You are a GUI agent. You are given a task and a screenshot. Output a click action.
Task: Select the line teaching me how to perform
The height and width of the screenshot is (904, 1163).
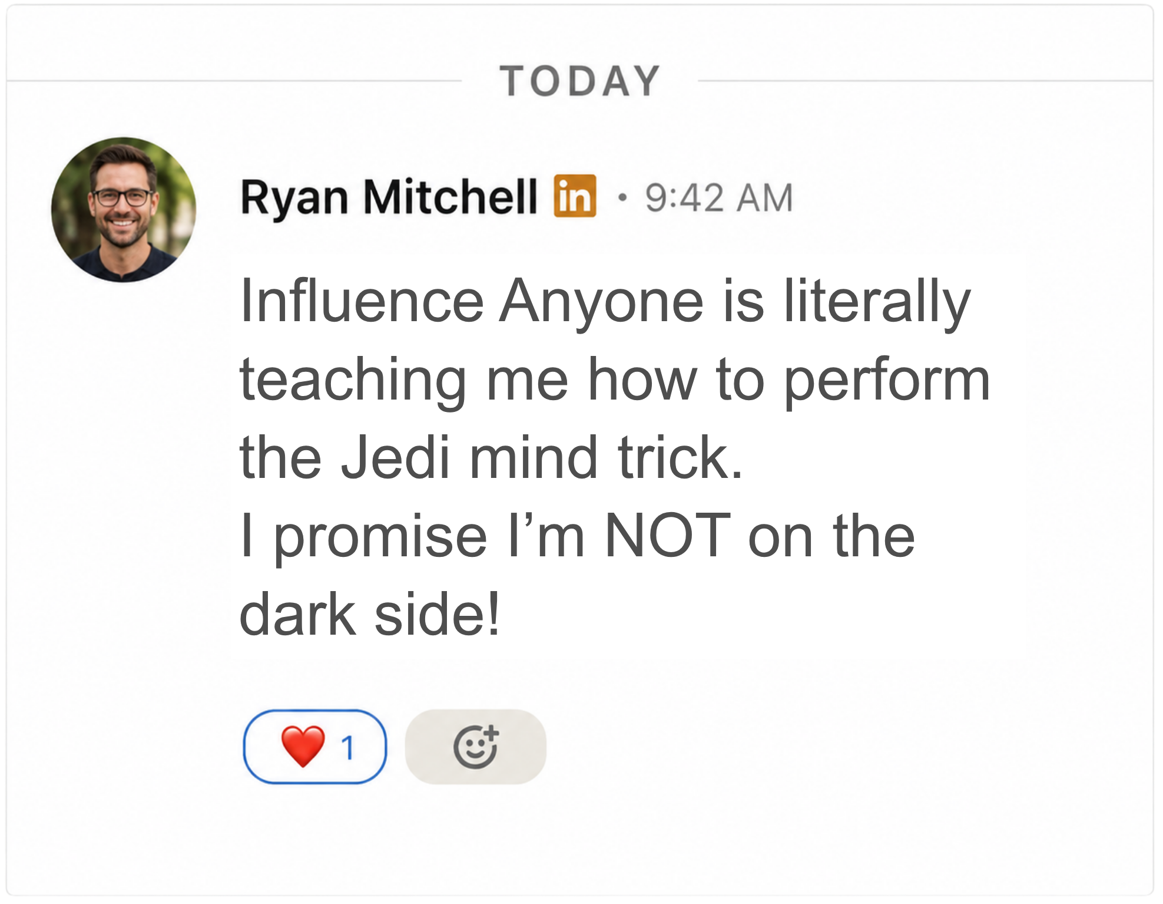(615, 380)
